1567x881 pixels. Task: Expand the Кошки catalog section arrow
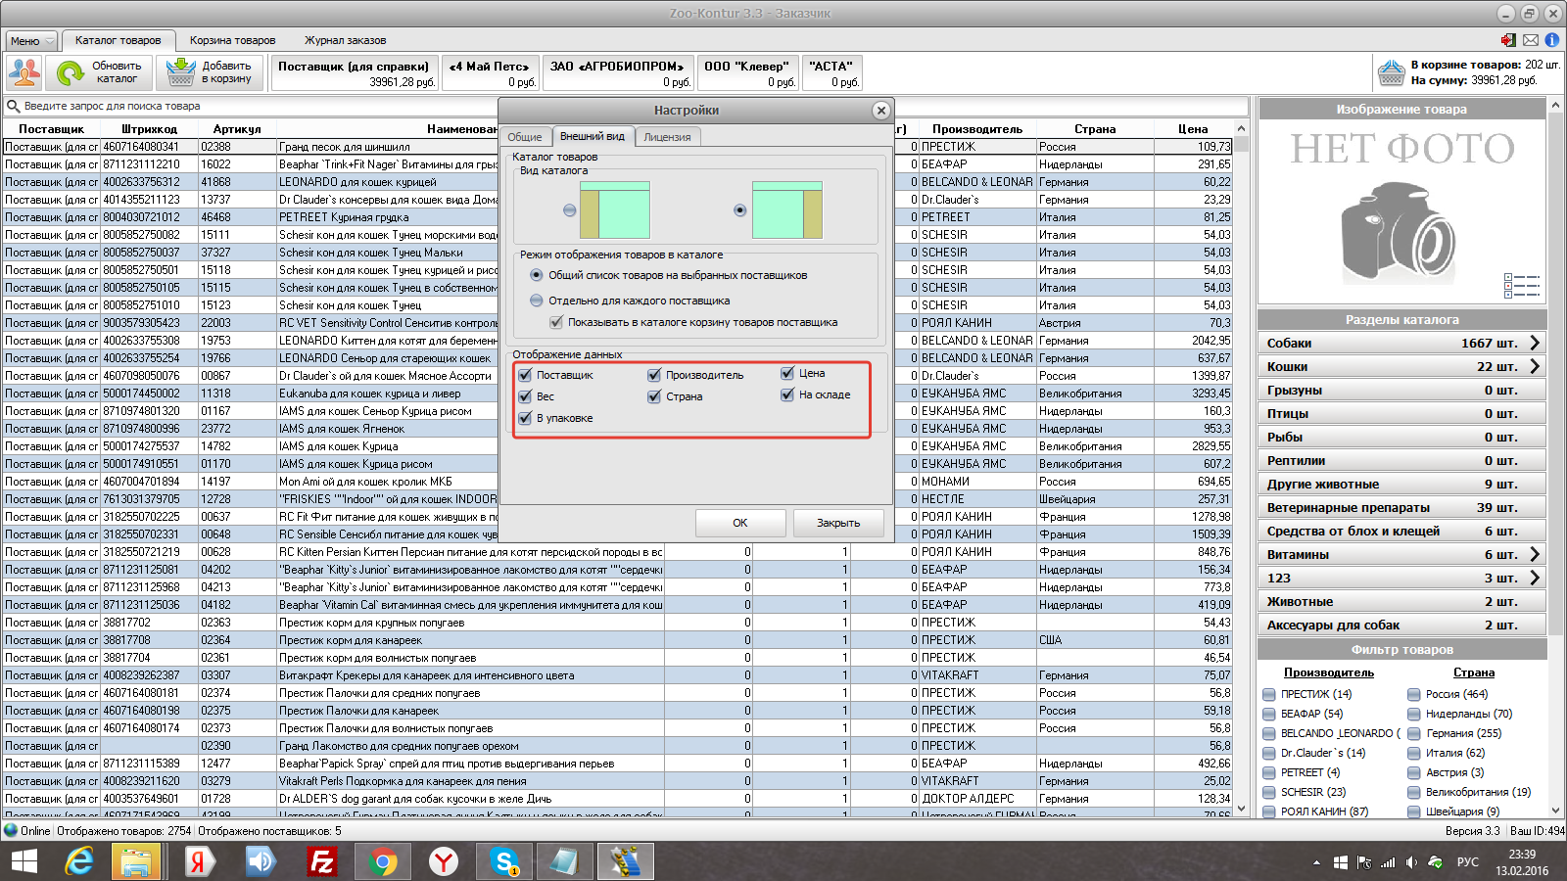[1535, 366]
